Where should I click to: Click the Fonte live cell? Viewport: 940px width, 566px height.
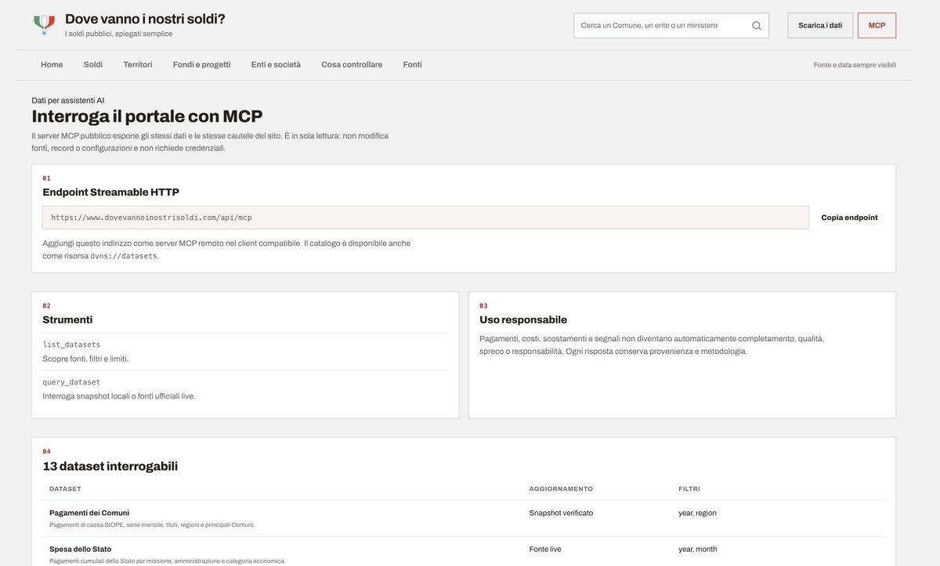[x=545, y=549]
